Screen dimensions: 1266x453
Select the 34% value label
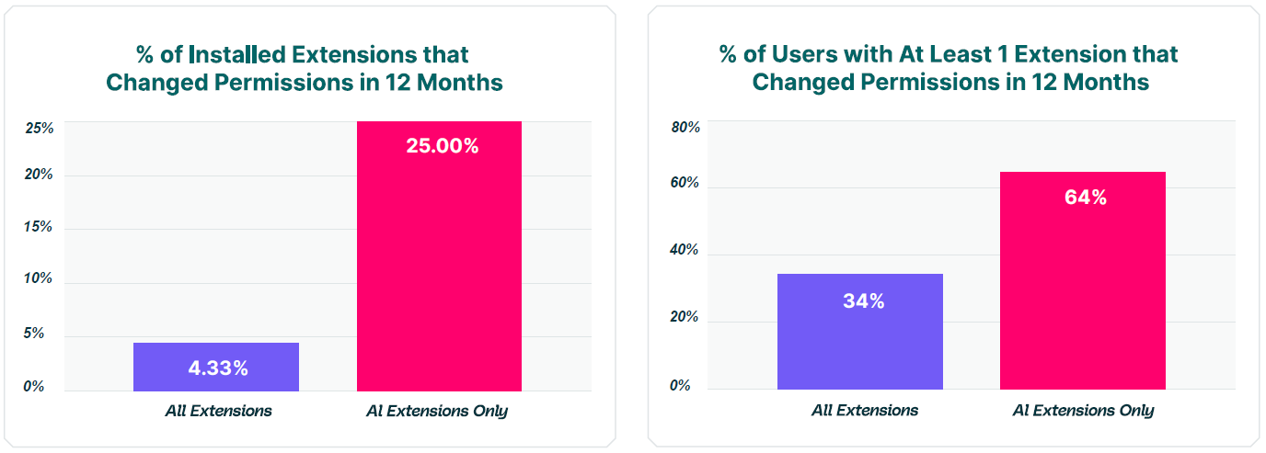pyautogui.click(x=863, y=300)
